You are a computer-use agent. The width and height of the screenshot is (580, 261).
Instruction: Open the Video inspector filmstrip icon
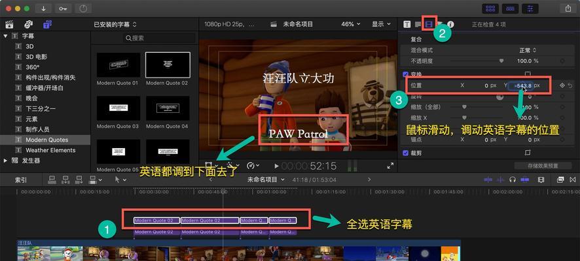point(429,24)
